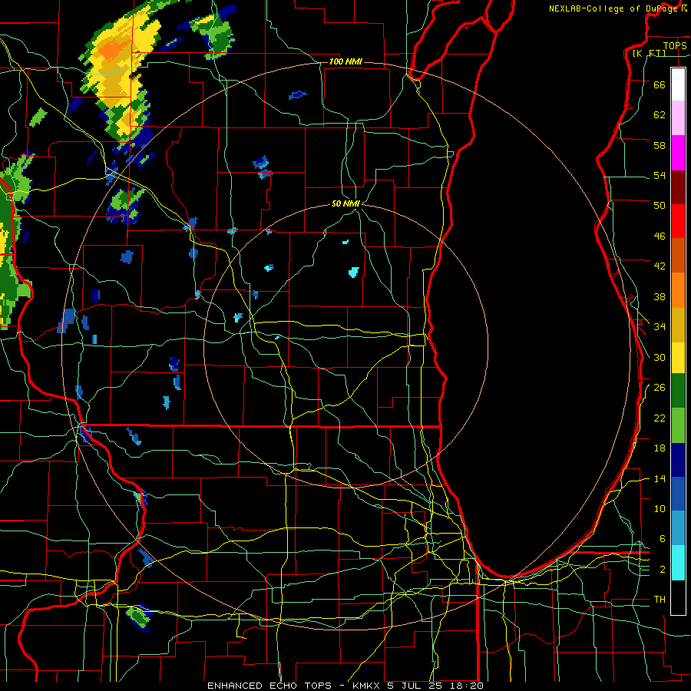Click the 2 value on the legend scale
The image size is (691, 691).
click(x=663, y=570)
